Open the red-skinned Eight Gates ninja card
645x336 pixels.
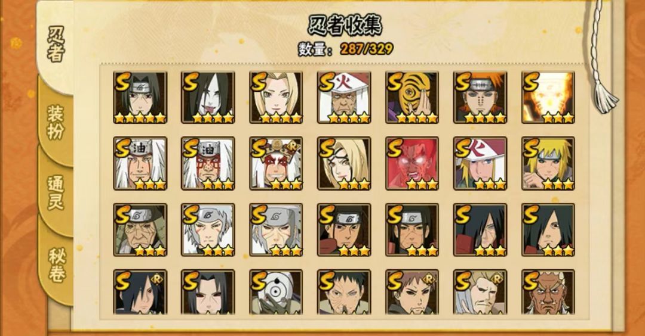(x=412, y=164)
